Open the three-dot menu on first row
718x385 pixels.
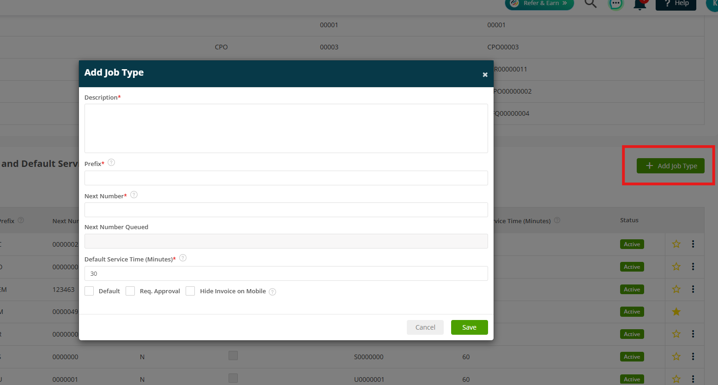tap(693, 244)
